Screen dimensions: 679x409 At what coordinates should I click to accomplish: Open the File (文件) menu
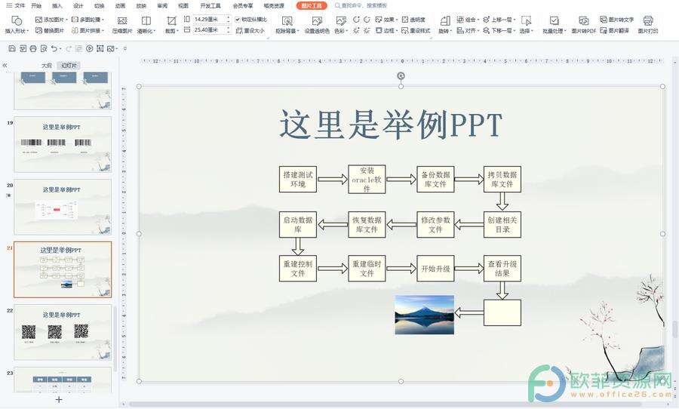[x=16, y=5]
